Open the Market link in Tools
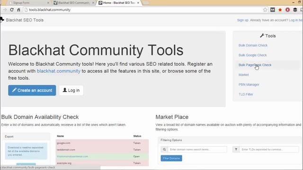 tap(244, 75)
